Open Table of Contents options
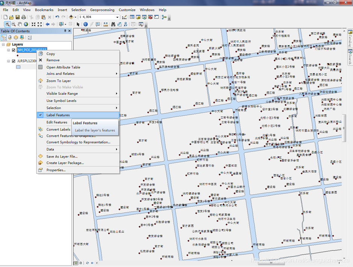 click(x=30, y=38)
